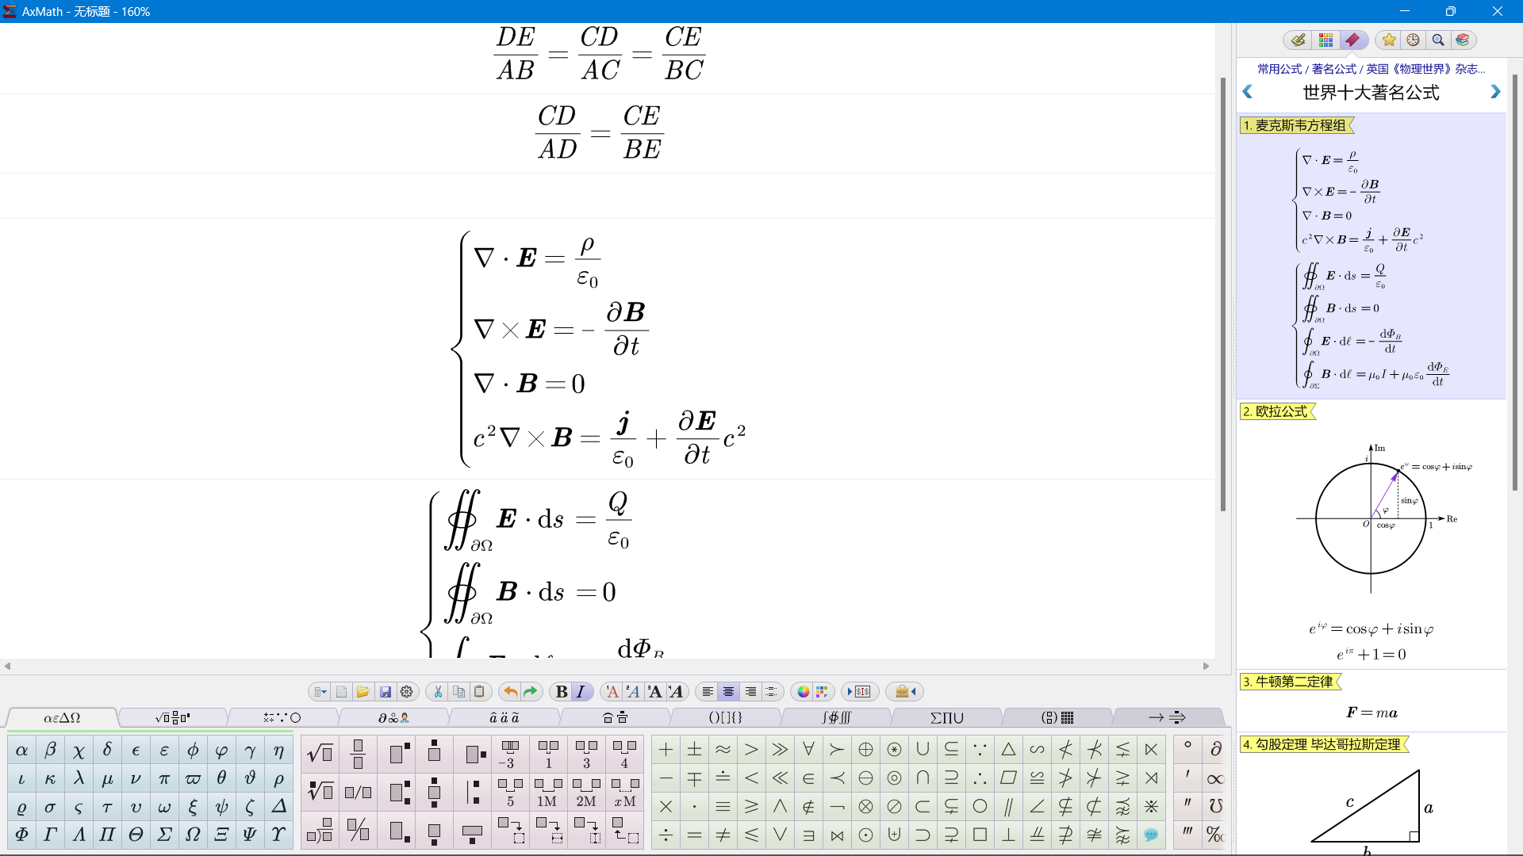Open the color palette grid dropdown
The image size is (1523, 856).
point(822,692)
